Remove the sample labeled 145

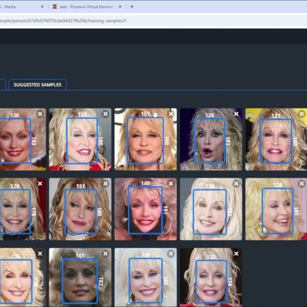[x=105, y=253]
